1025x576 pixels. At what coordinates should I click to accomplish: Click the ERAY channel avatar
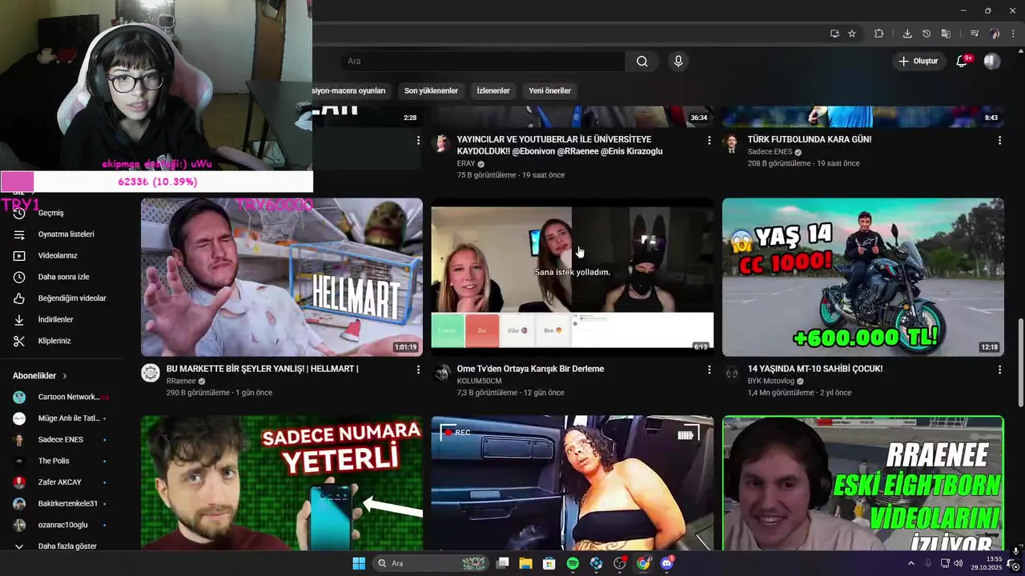tap(441, 143)
